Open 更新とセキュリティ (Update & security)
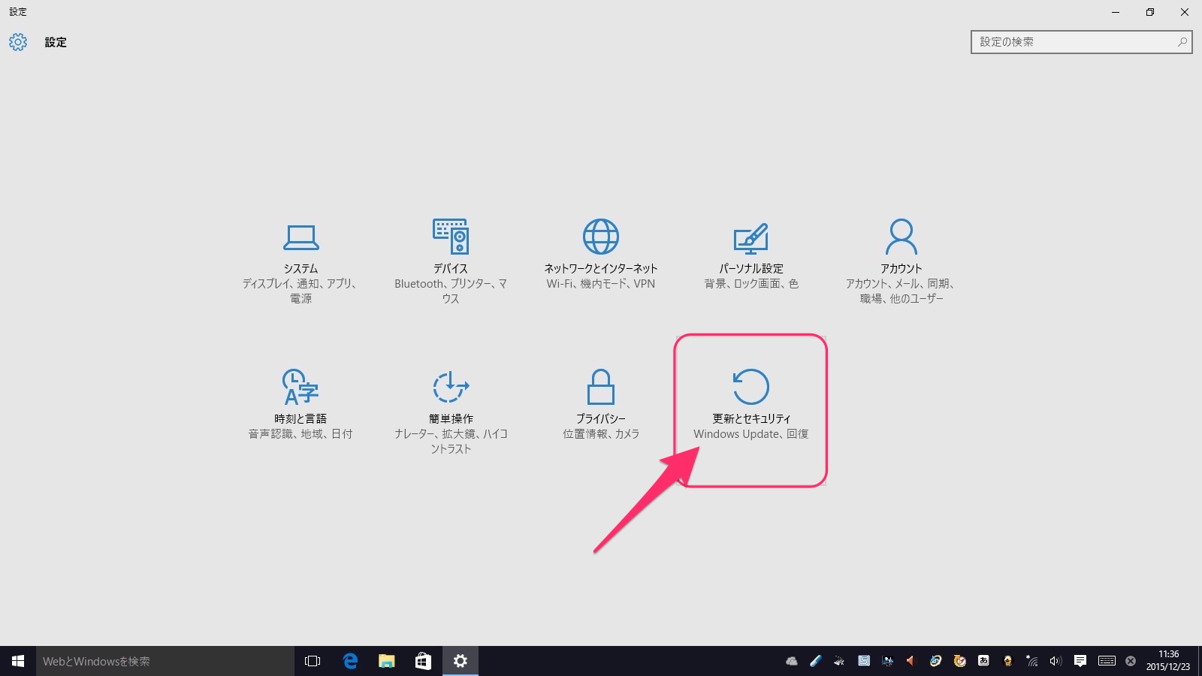Screen dimensions: 1202x676 pyautogui.click(x=751, y=411)
